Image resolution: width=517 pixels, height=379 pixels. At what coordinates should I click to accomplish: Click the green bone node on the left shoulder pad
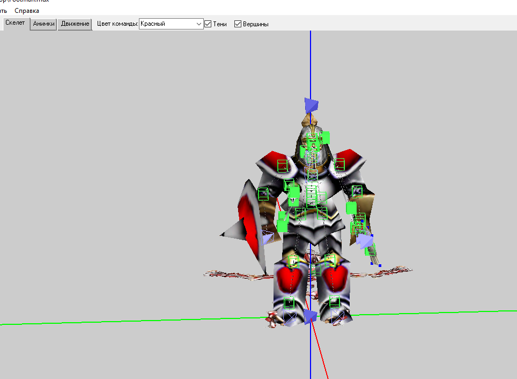click(283, 166)
